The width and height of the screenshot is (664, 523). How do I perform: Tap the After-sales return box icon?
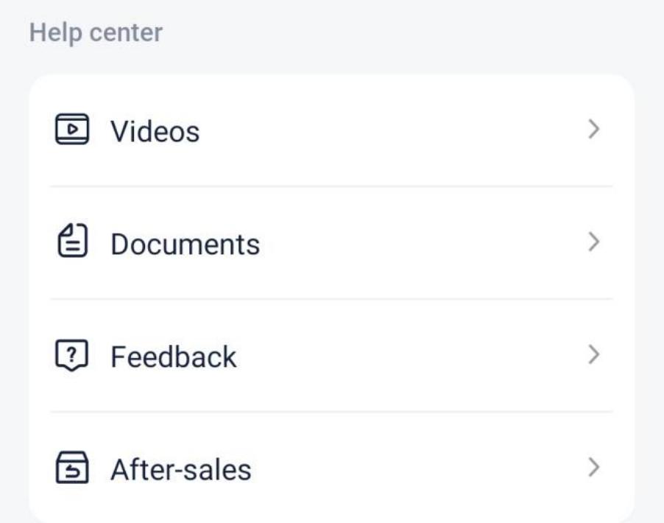click(x=72, y=468)
